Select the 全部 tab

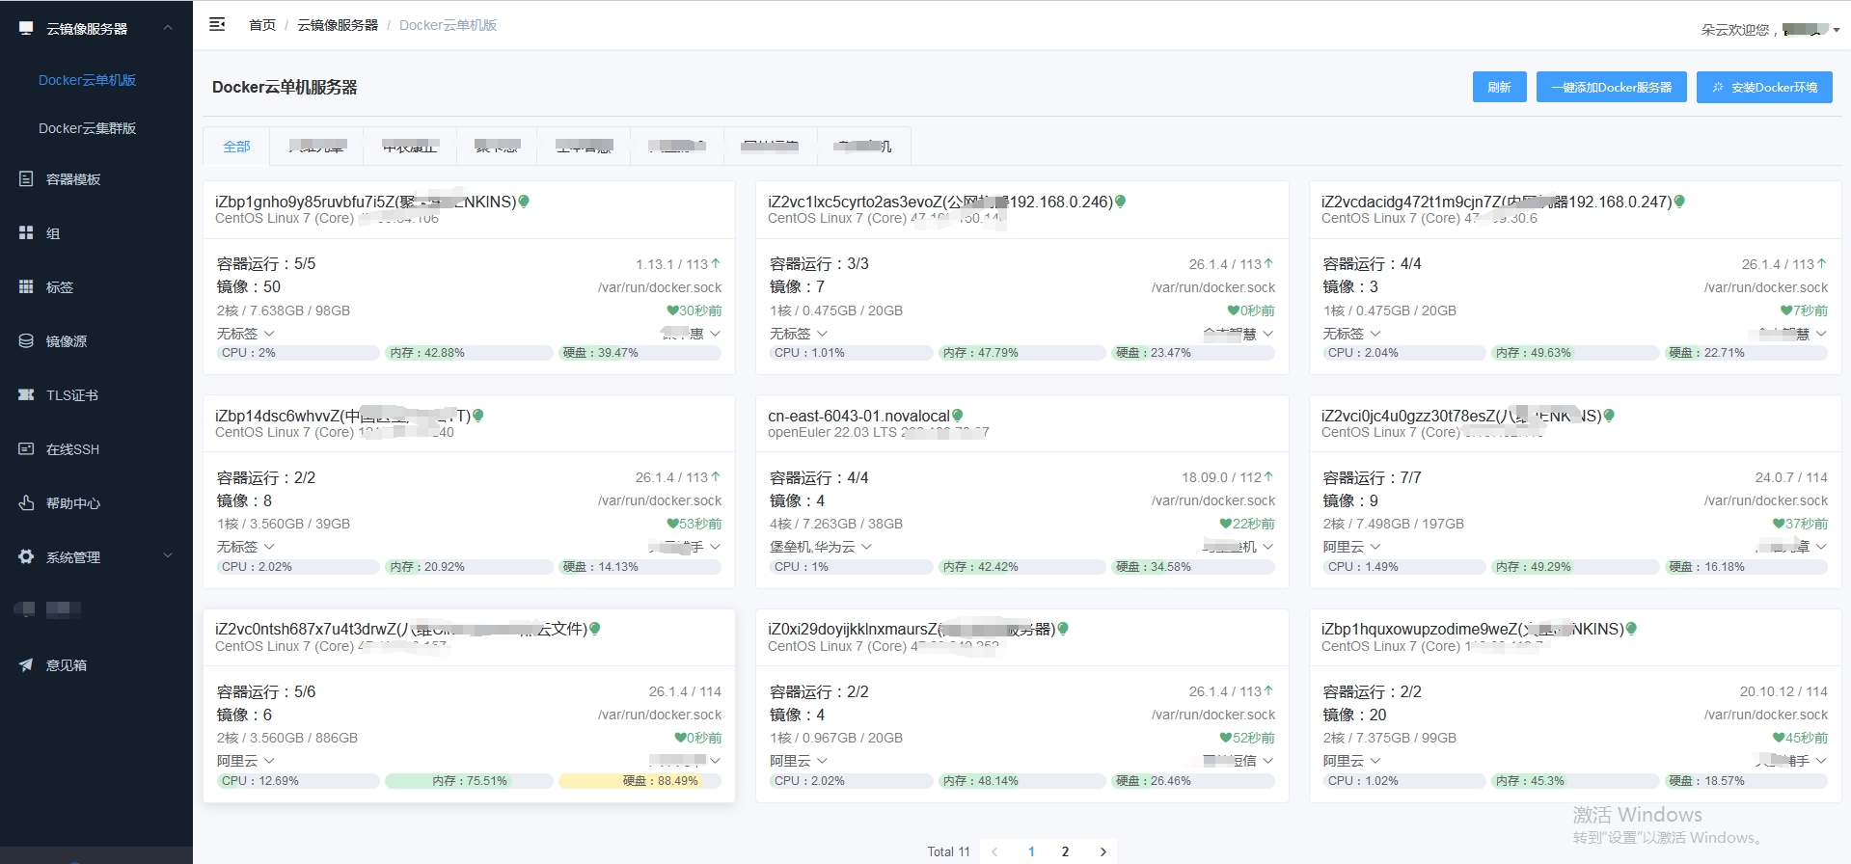click(236, 147)
